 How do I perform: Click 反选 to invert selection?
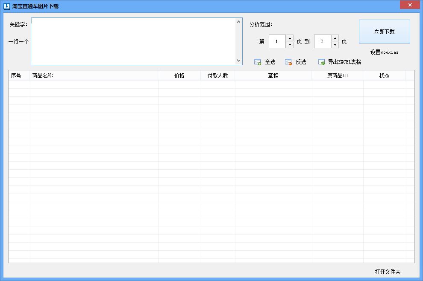[301, 62]
